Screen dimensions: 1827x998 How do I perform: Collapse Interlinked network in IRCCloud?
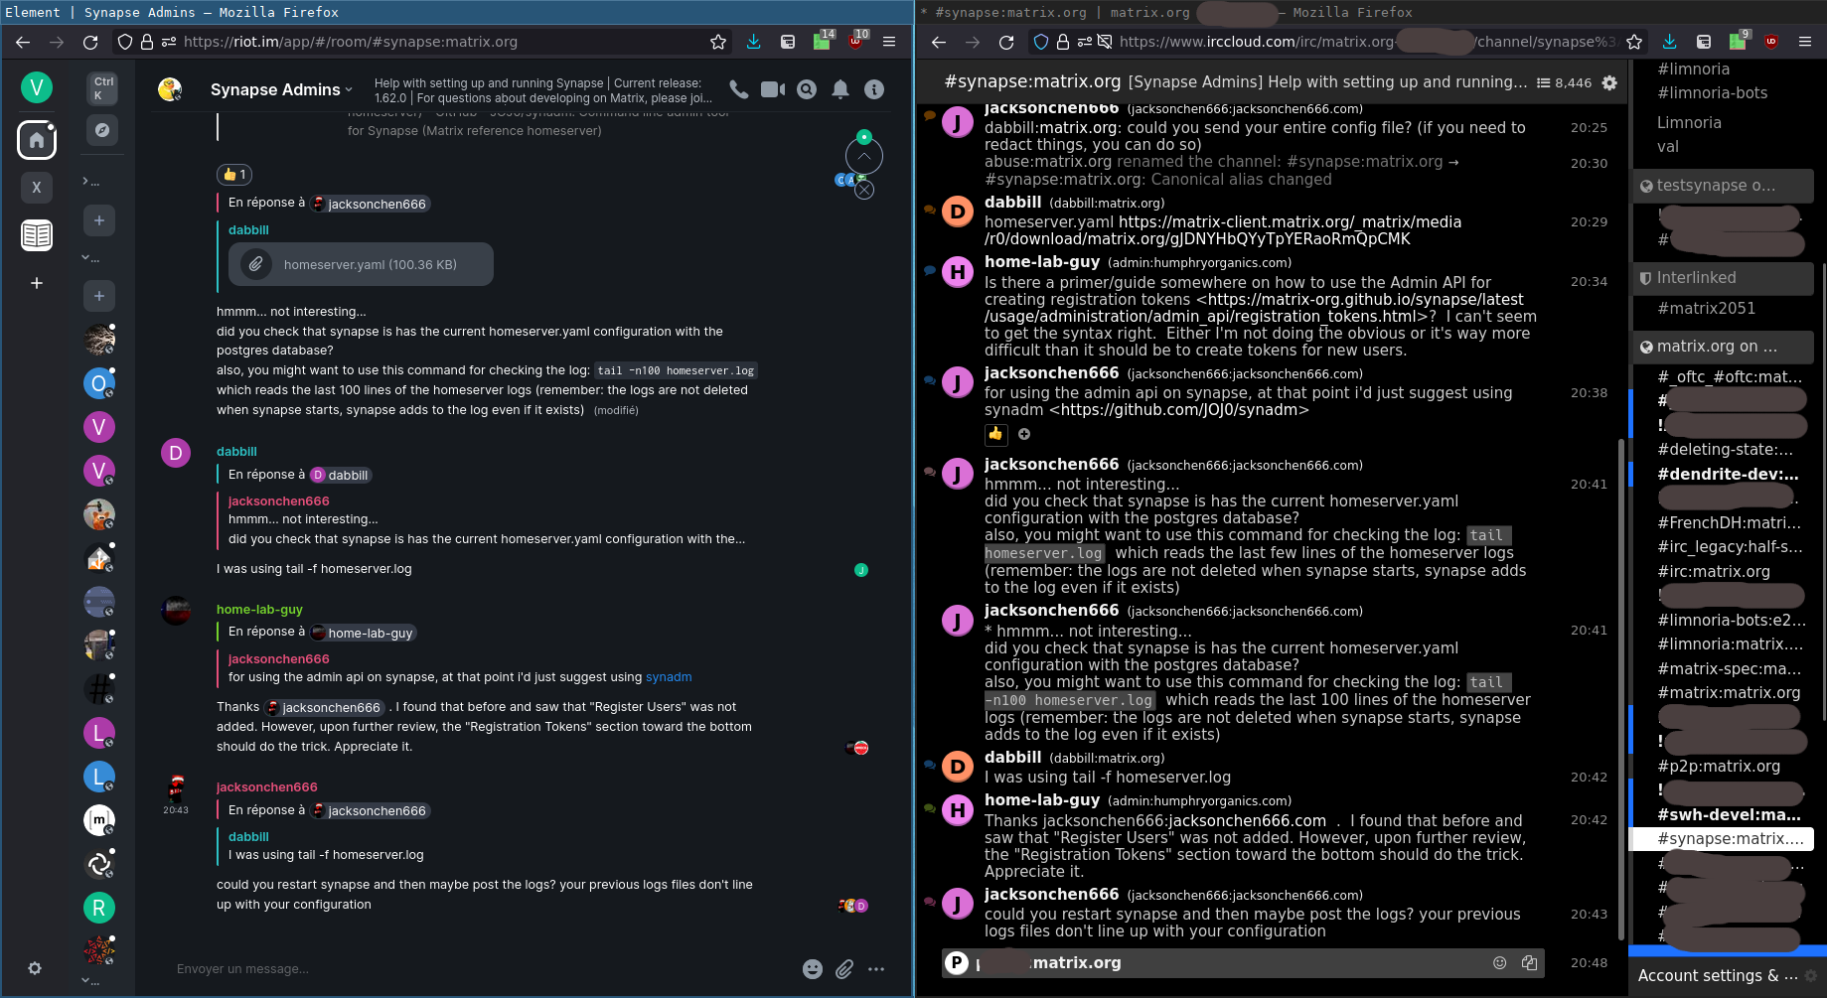coord(1723,278)
